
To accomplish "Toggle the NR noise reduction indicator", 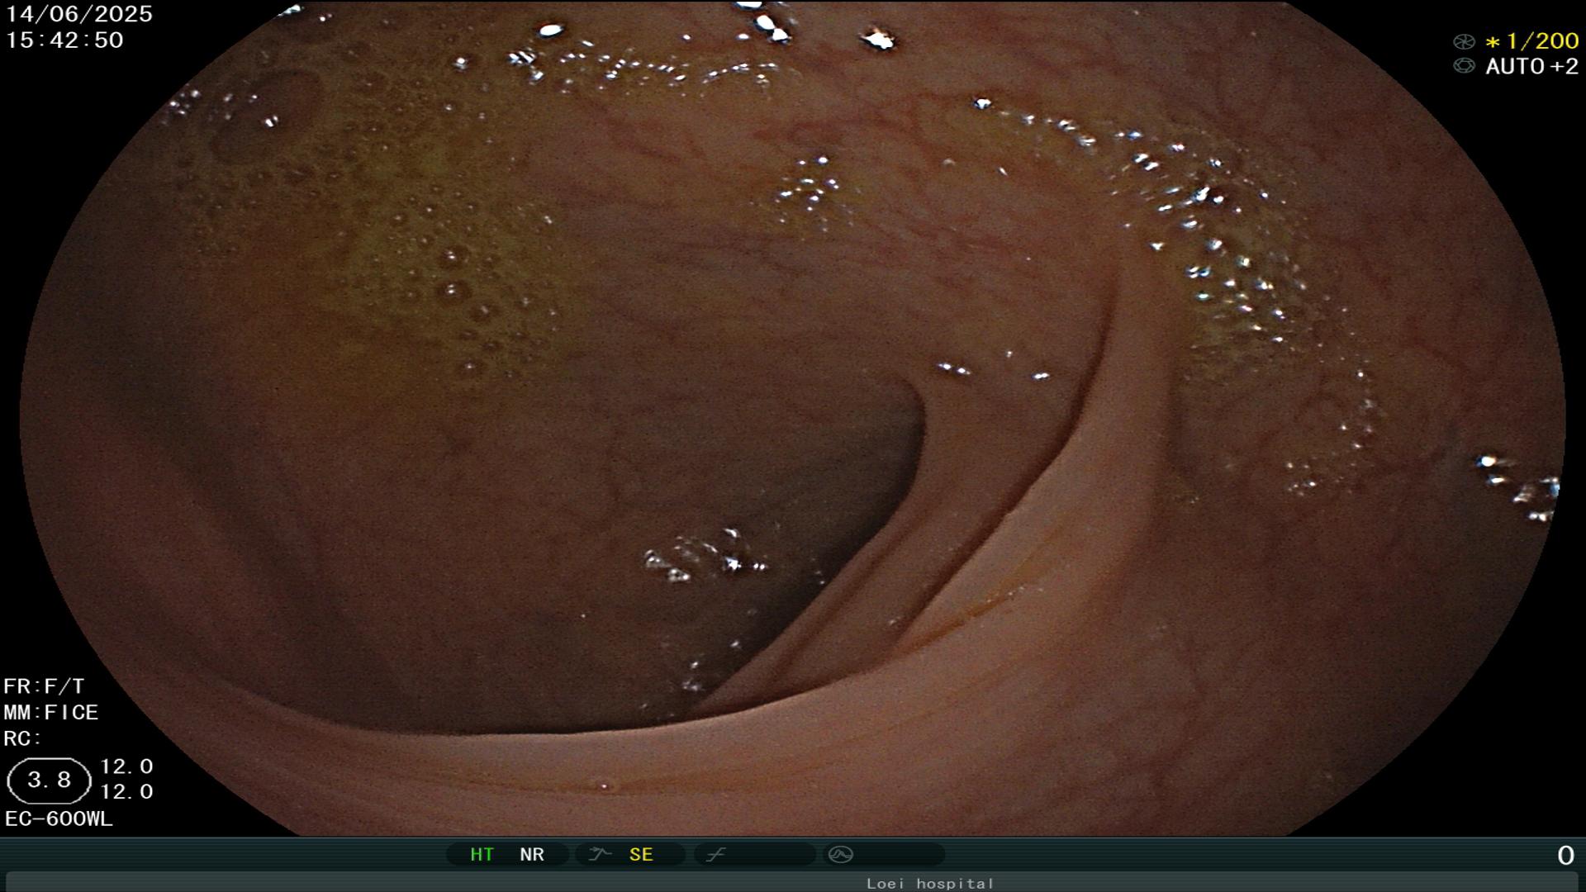I will point(532,854).
